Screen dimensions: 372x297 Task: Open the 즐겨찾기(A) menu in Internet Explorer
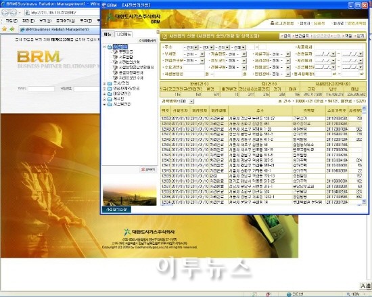click(66, 21)
